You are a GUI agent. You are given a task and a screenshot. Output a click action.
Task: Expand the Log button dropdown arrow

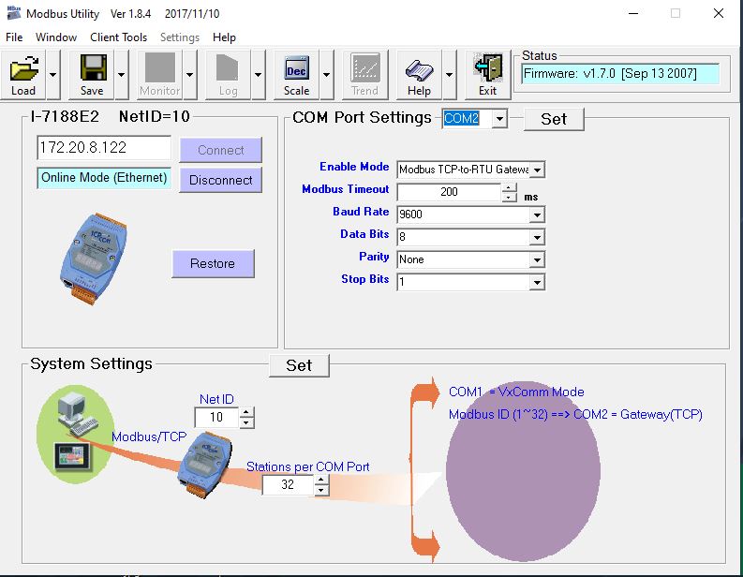click(x=258, y=75)
